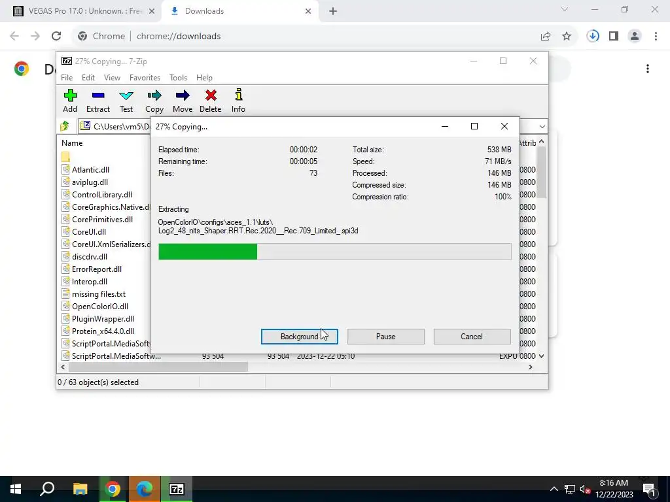670x502 pixels.
Task: Select Atlantic.dll in the file list
Action: pos(90,170)
